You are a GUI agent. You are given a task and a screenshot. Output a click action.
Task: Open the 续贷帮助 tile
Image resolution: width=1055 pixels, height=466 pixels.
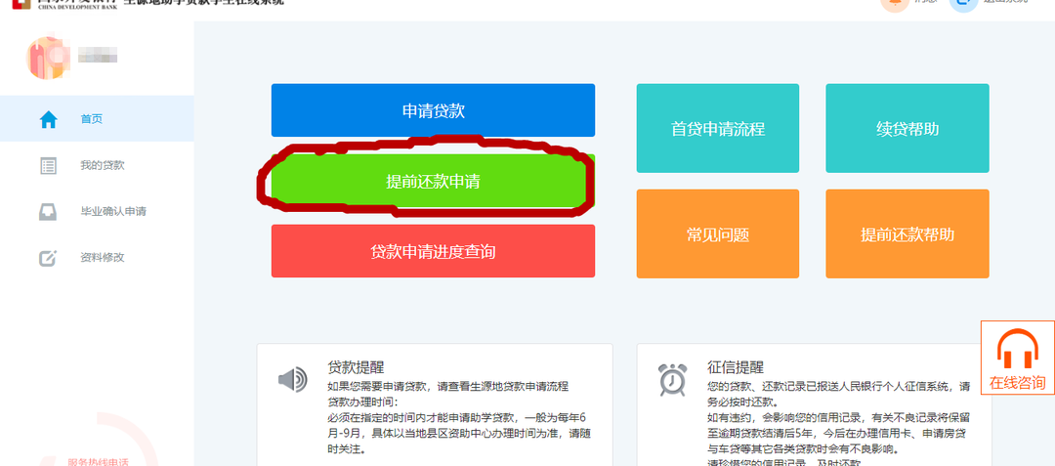[907, 129]
